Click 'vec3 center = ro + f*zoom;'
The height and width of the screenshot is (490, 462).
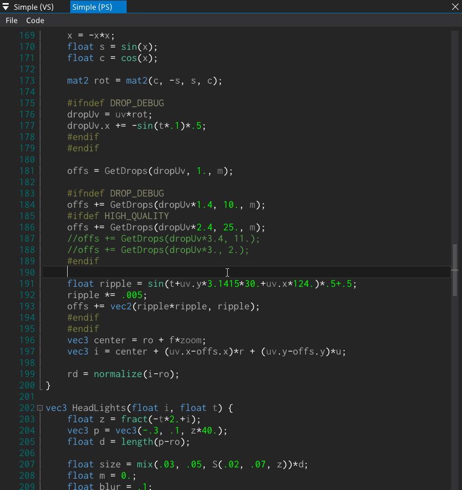tap(136, 340)
